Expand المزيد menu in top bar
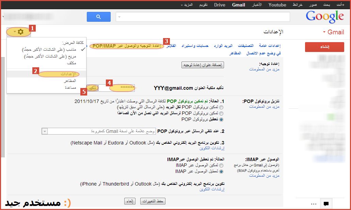The height and width of the screenshot is (210, 351). [x=187, y=5]
